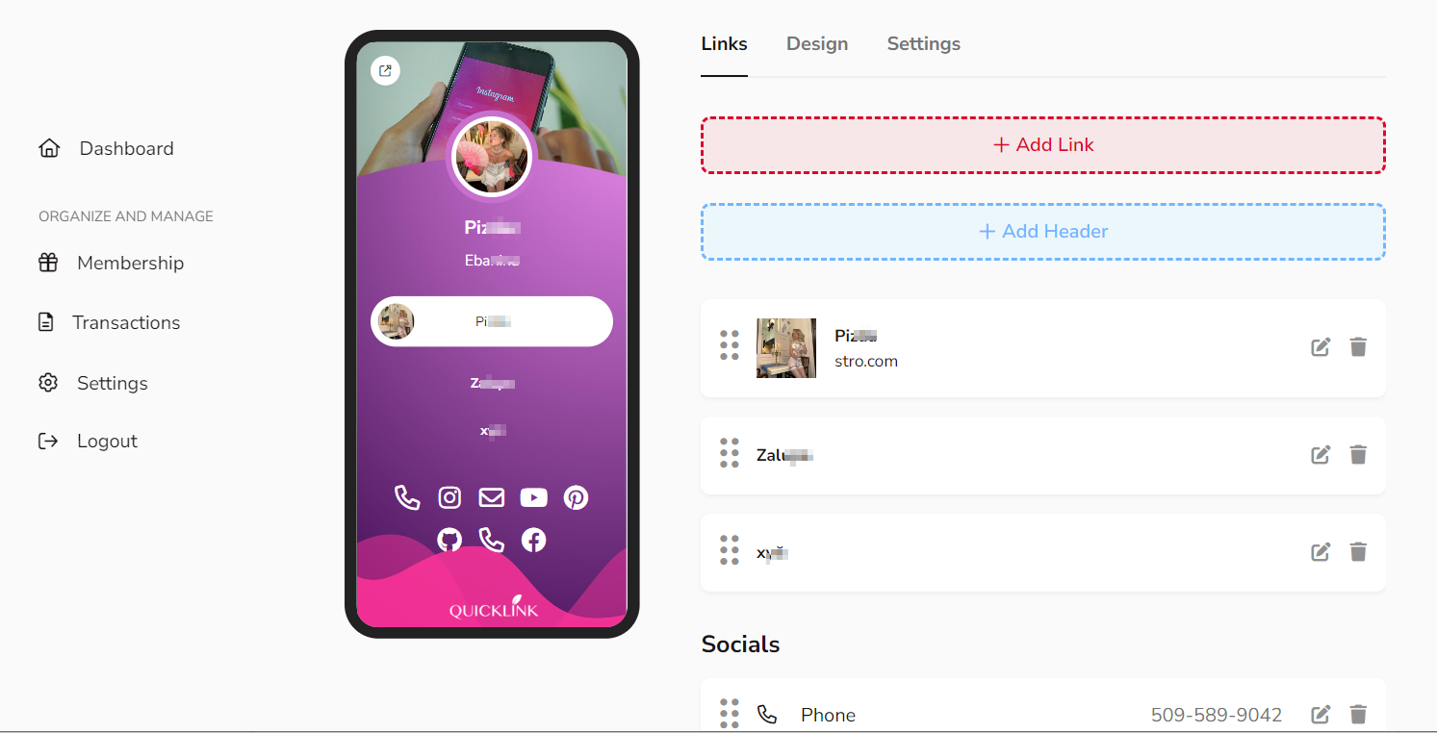Click the email envelope icon in preview
Screen dimensions: 1437x733
(492, 497)
